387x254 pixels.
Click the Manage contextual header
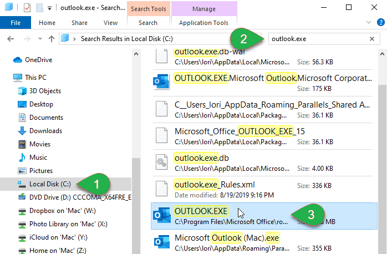pos(204,9)
